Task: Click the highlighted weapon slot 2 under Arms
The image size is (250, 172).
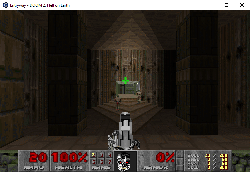Action: [93, 155]
